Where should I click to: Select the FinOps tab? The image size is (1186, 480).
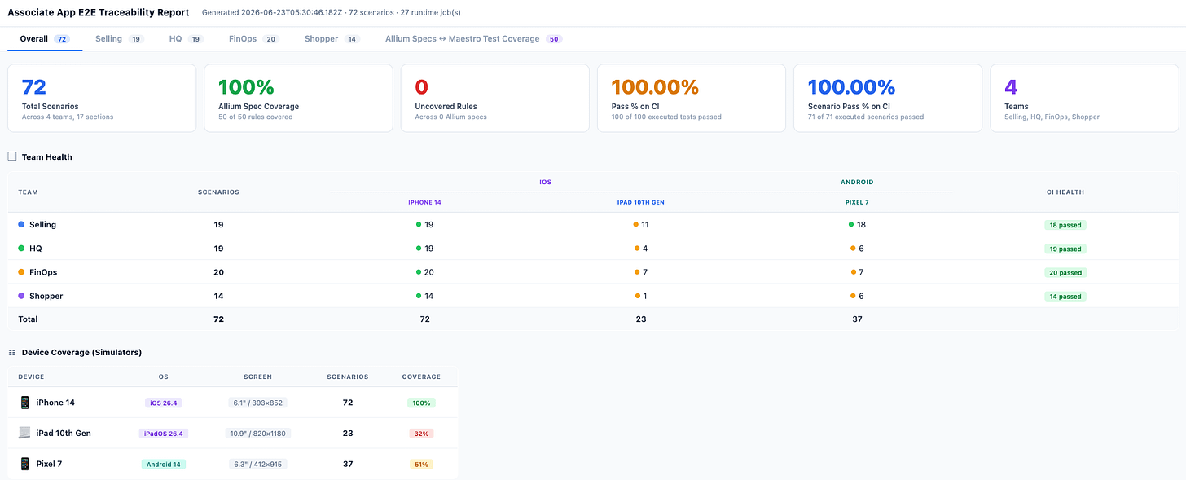(254, 38)
